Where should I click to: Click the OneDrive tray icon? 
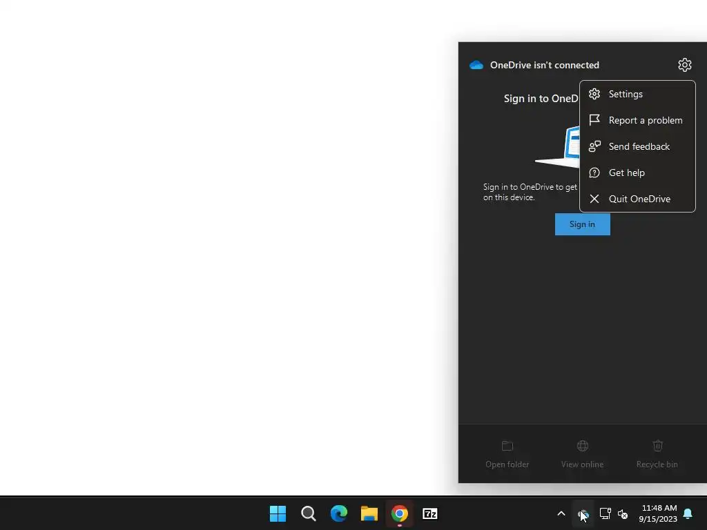583,513
